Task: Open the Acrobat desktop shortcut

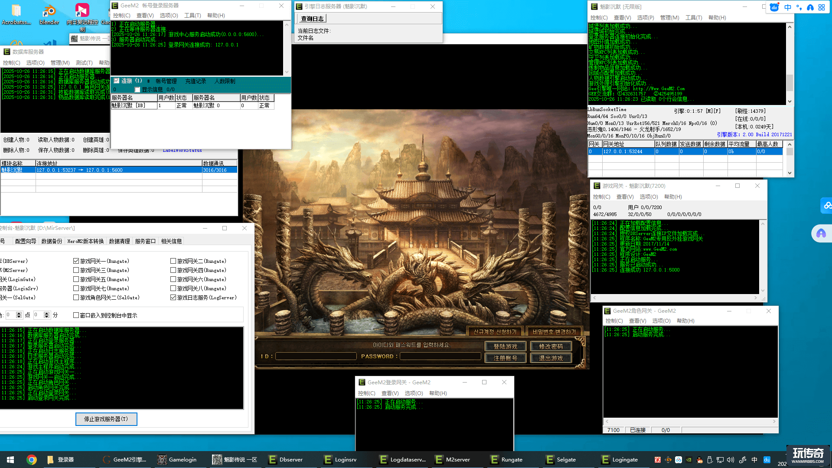Action: pyautogui.click(x=16, y=14)
